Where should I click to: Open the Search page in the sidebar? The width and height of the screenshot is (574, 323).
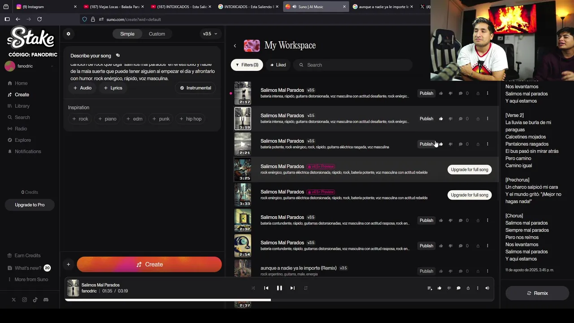[x=18, y=117]
